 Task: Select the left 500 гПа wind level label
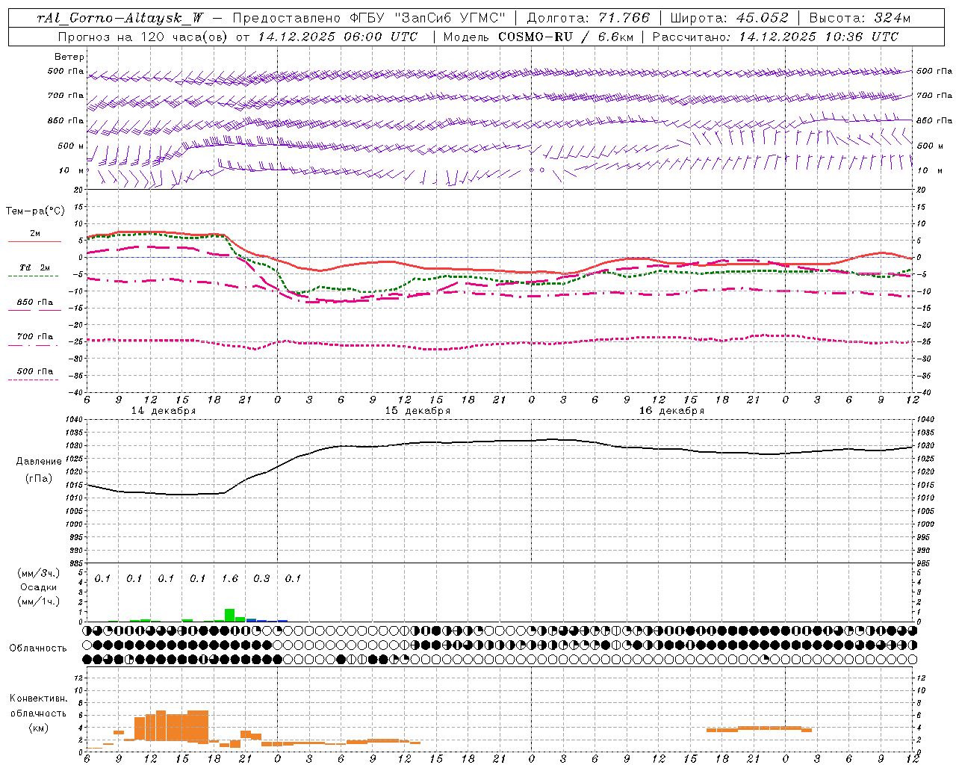[66, 72]
